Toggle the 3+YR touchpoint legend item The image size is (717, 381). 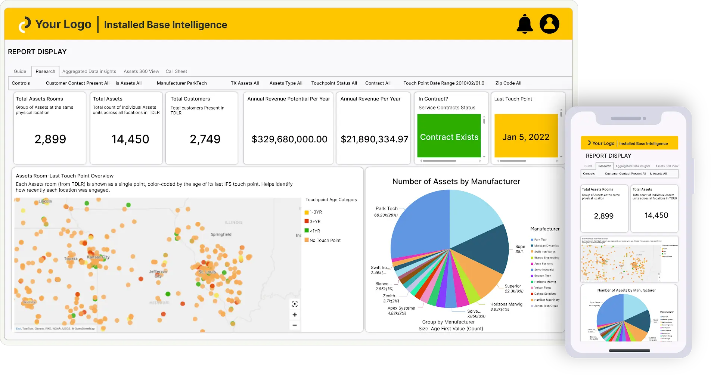point(314,221)
